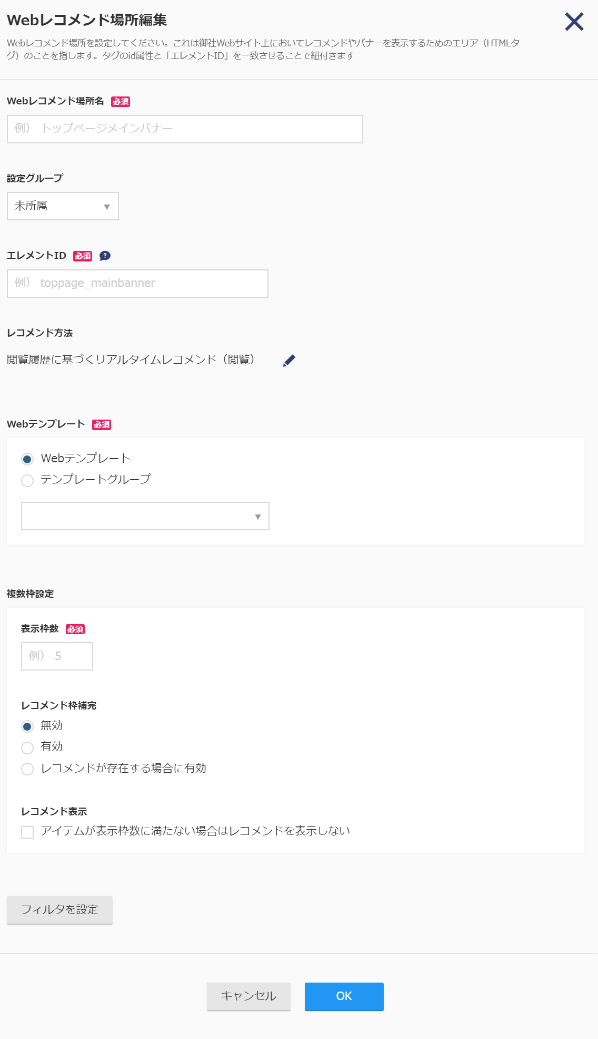Check アイテムが表示枠数に満たない場合 checkbox

tap(27, 832)
